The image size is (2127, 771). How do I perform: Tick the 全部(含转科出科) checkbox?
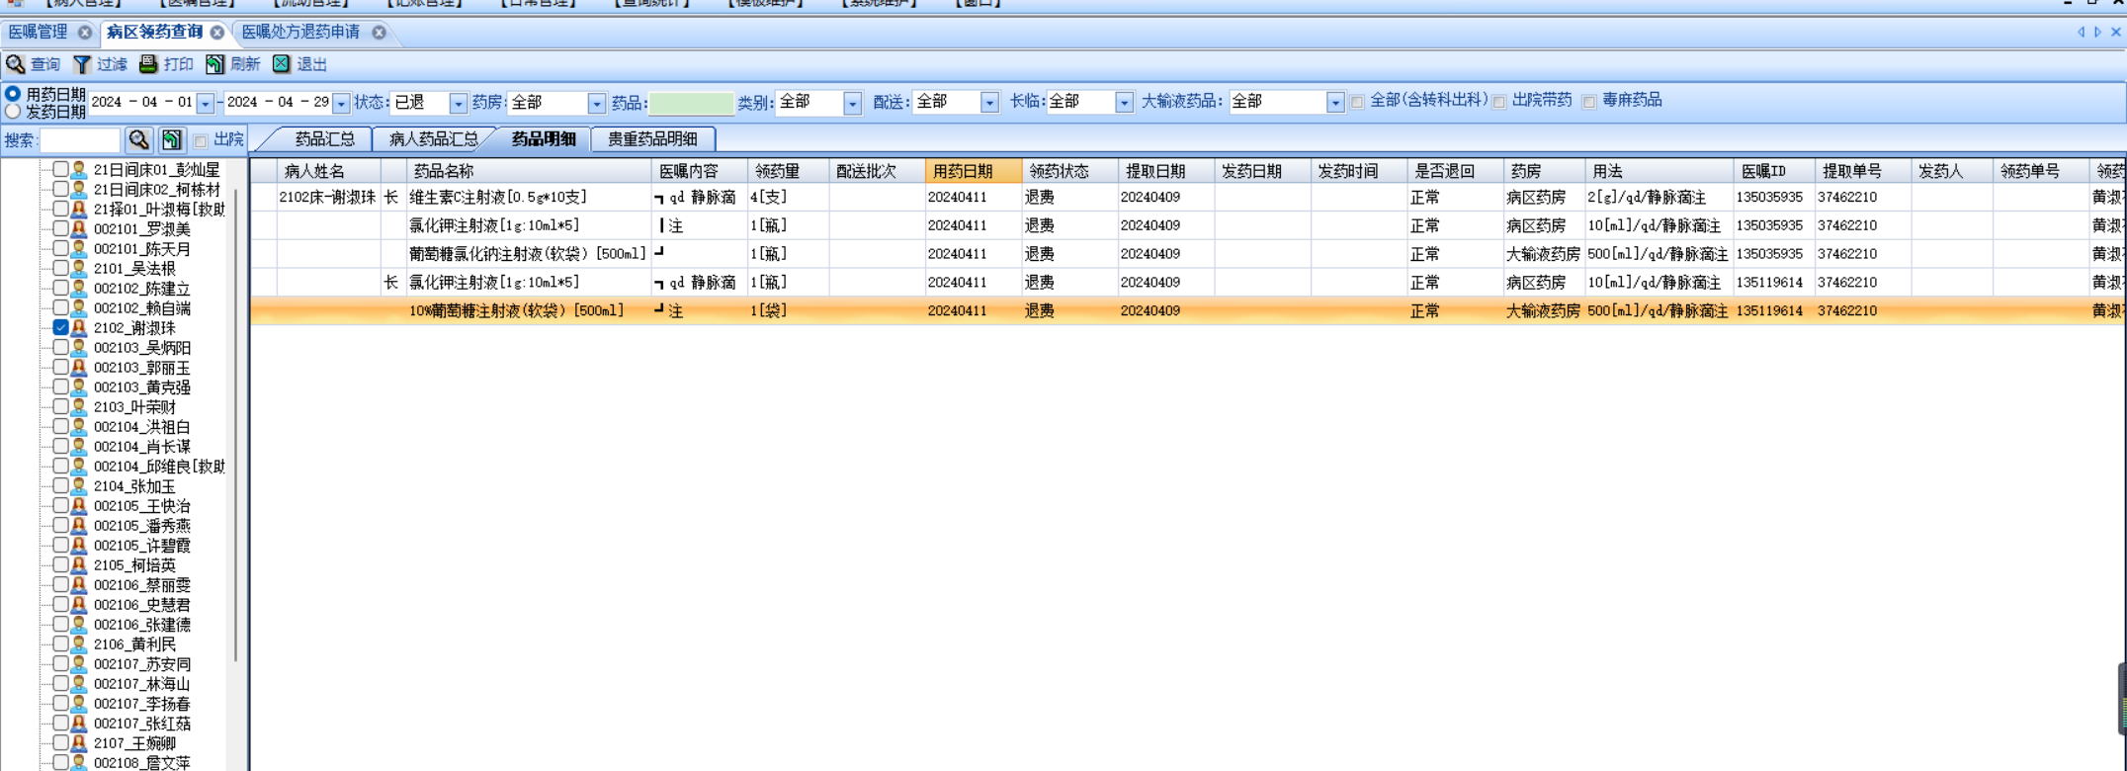pyautogui.click(x=1357, y=102)
